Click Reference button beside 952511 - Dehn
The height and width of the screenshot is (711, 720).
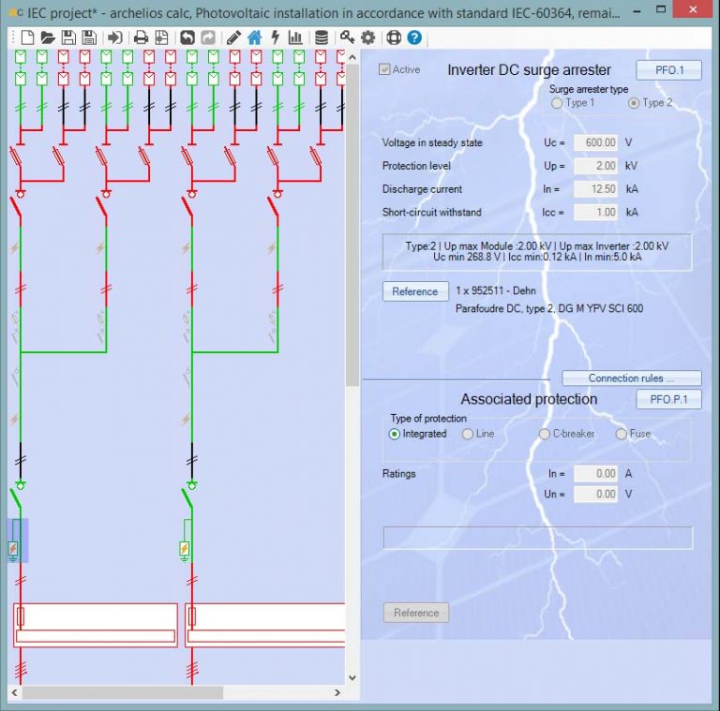tap(415, 291)
